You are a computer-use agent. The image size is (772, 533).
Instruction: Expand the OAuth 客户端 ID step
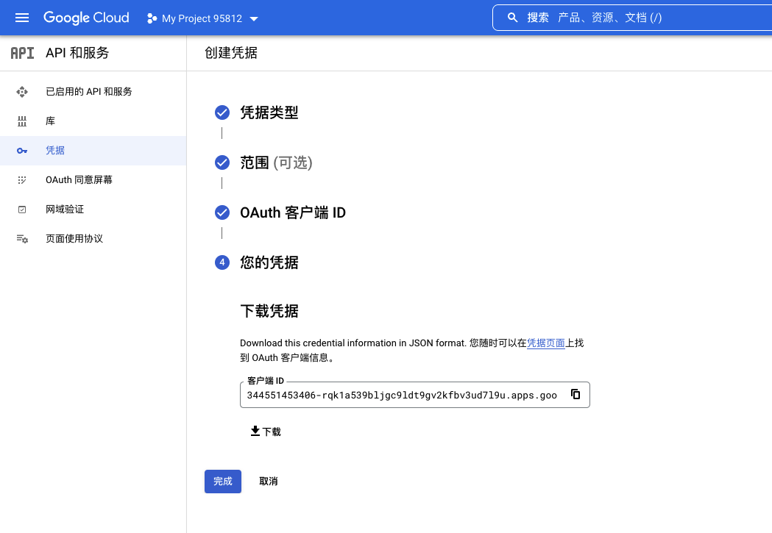293,212
